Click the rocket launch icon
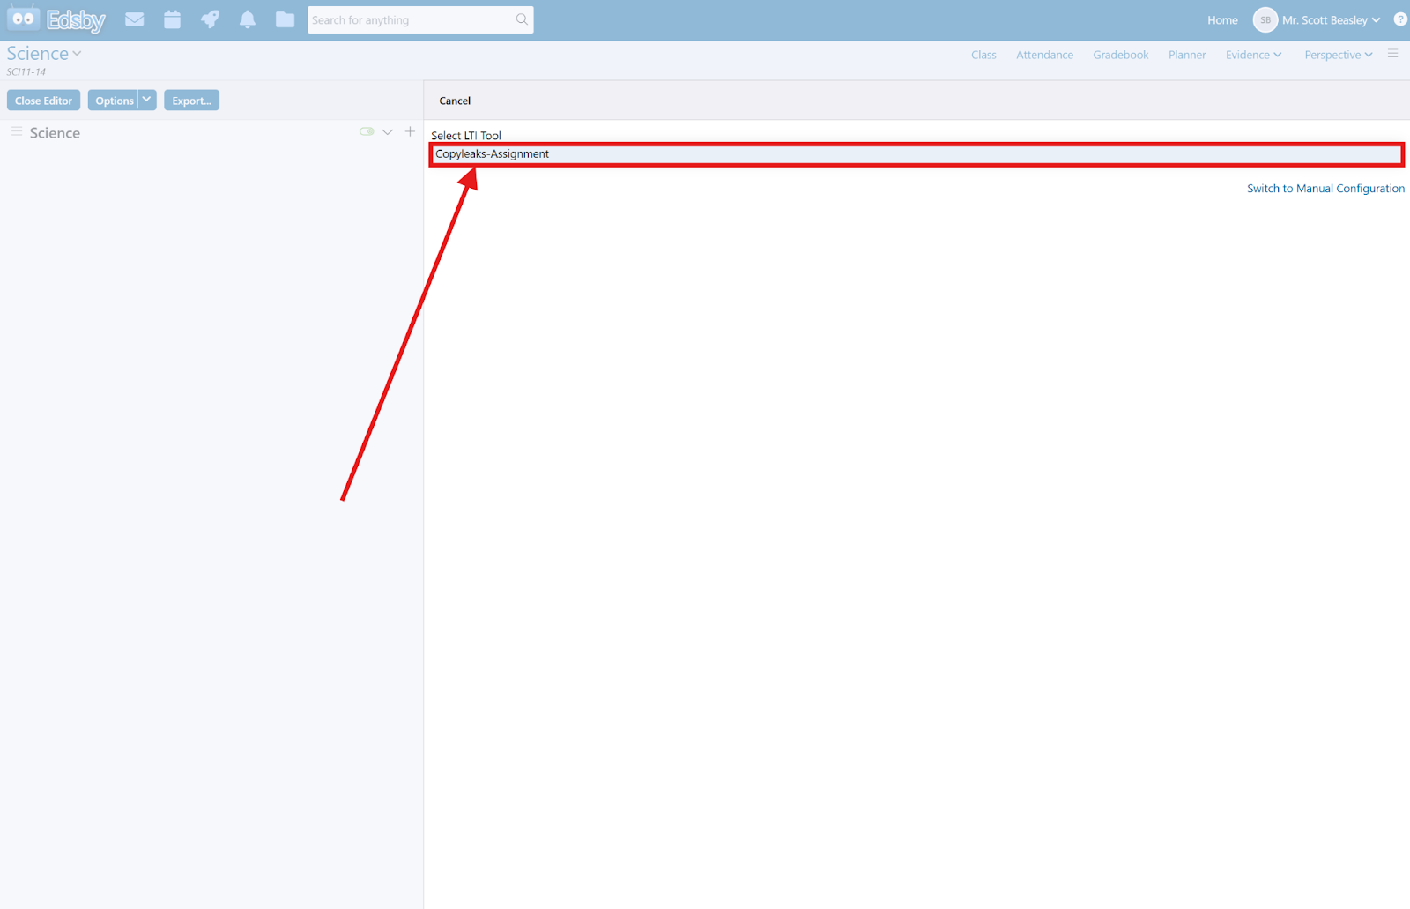 tap(210, 19)
